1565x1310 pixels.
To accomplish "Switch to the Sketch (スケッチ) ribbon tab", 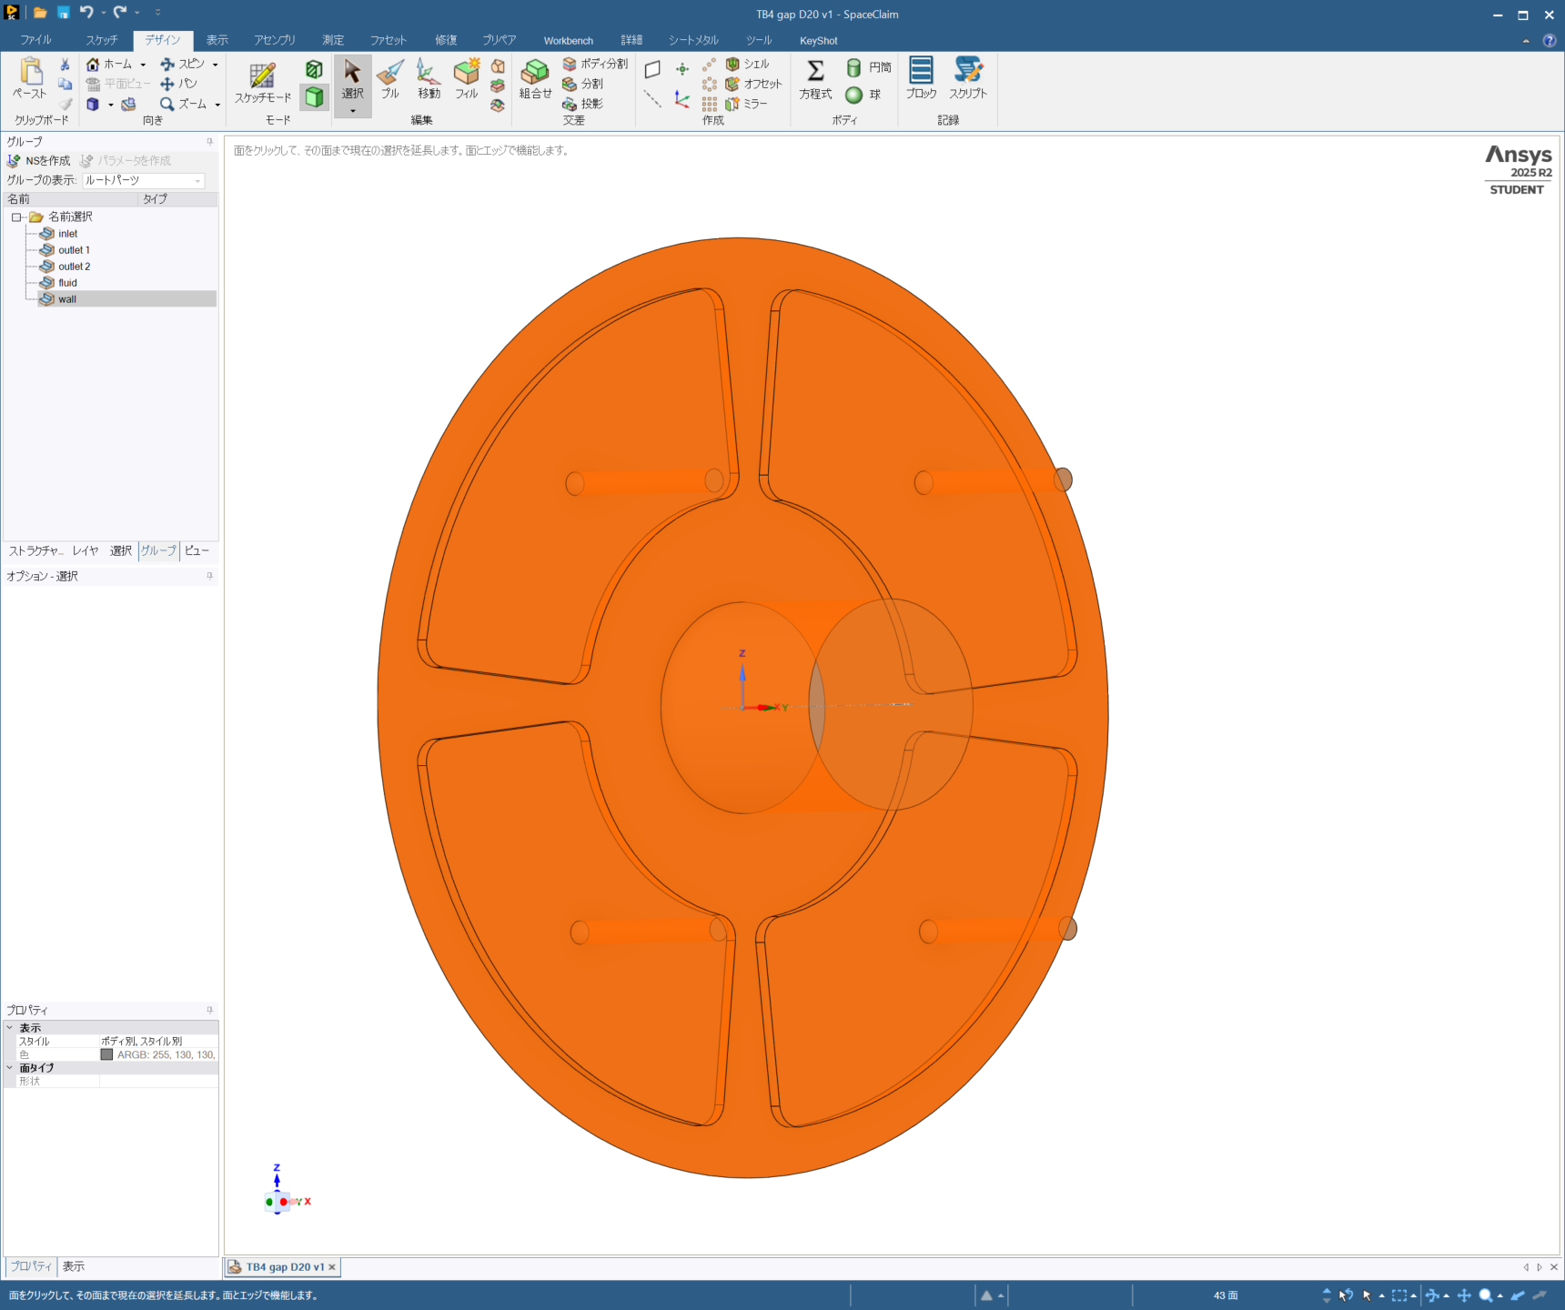I will [102, 40].
